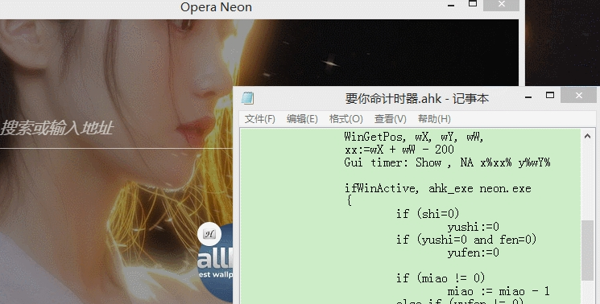The image size is (600, 304).
Task: Open the 帮助(H) menu in Notepad
Action: click(434, 119)
